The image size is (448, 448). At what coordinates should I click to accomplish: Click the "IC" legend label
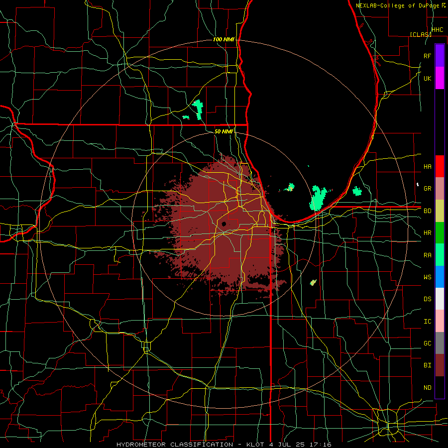pos(427,321)
